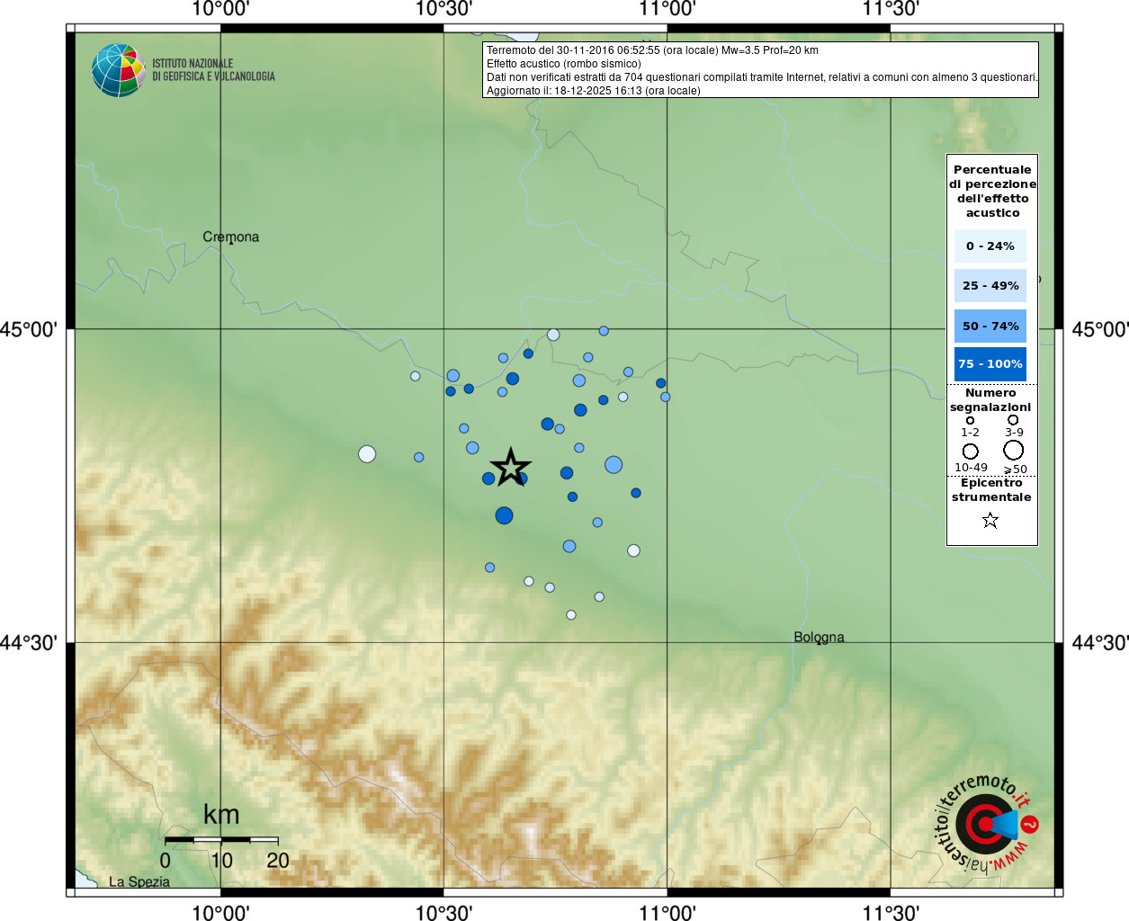Click the earthquake info header text box

point(761,69)
